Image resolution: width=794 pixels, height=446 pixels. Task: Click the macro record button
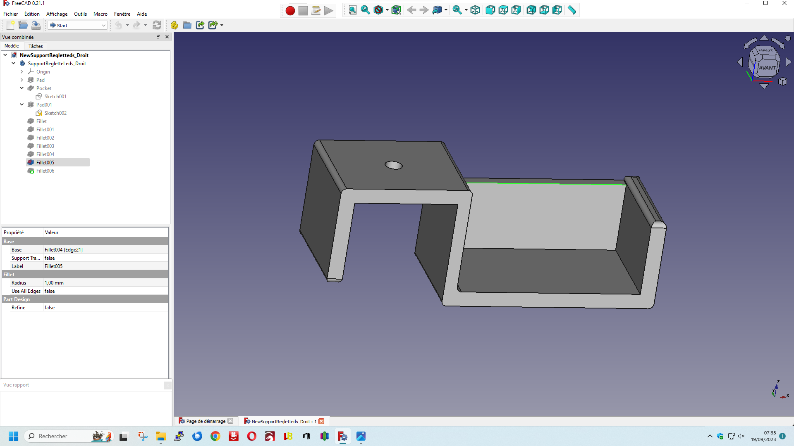point(290,11)
